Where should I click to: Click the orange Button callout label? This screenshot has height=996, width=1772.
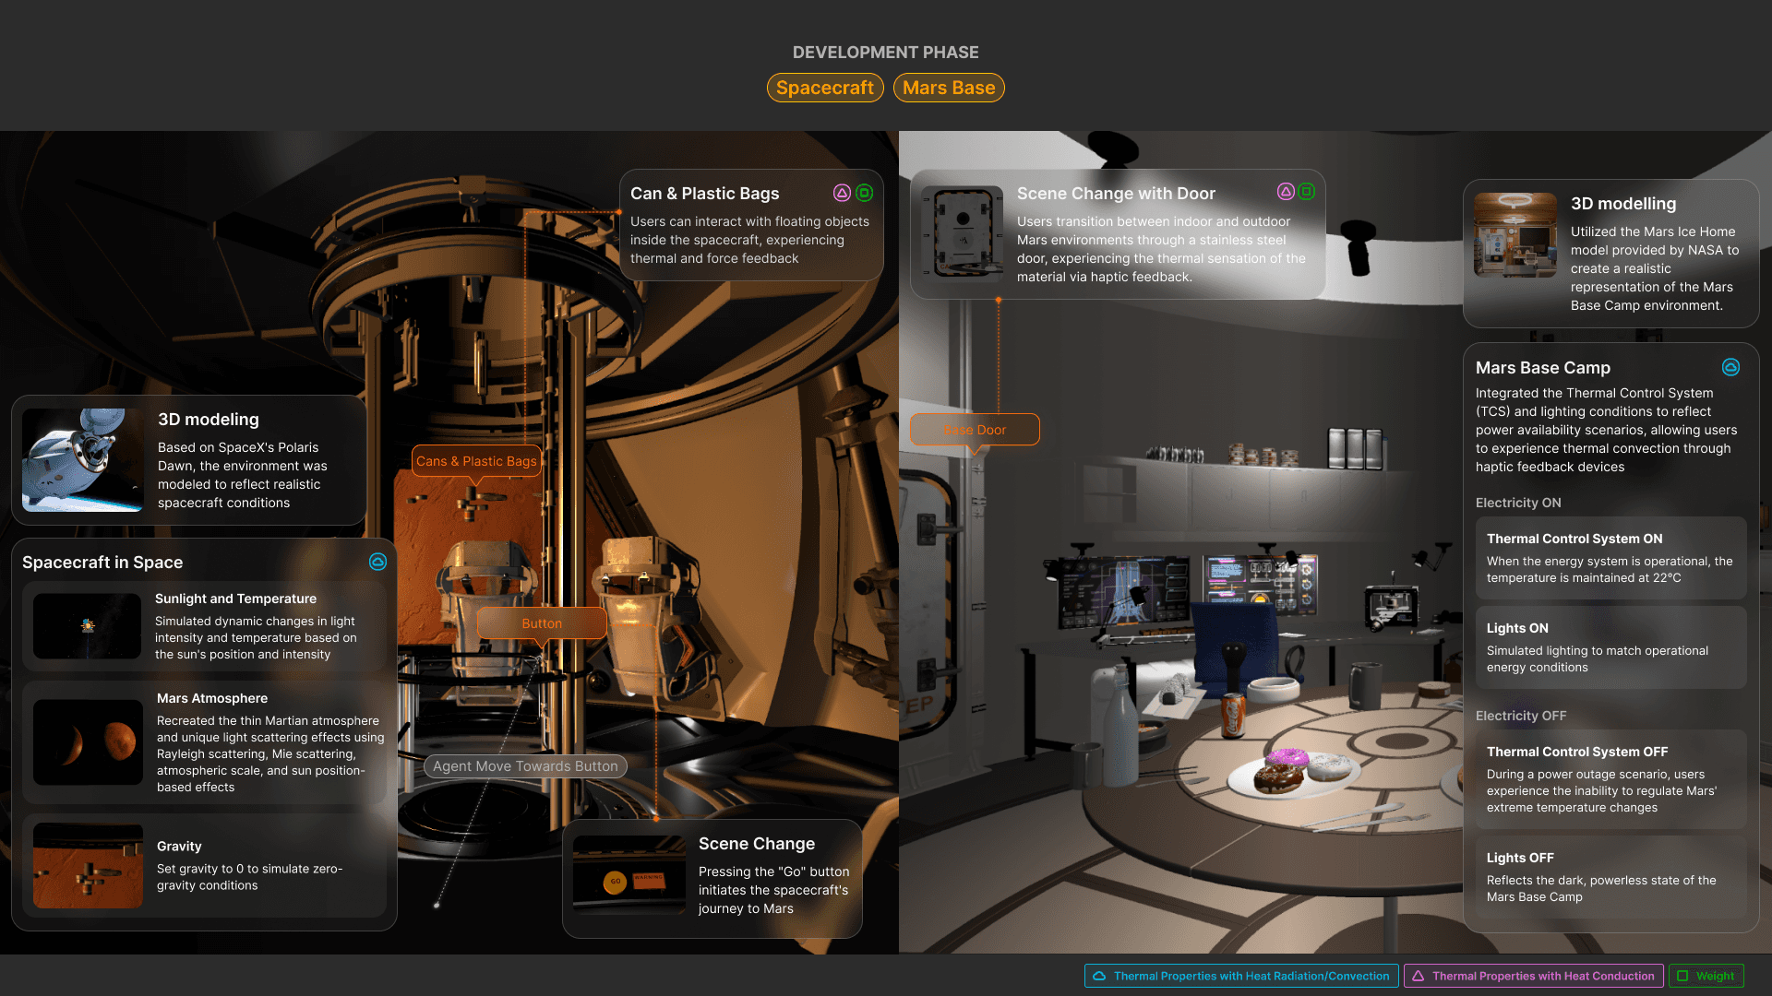point(542,623)
